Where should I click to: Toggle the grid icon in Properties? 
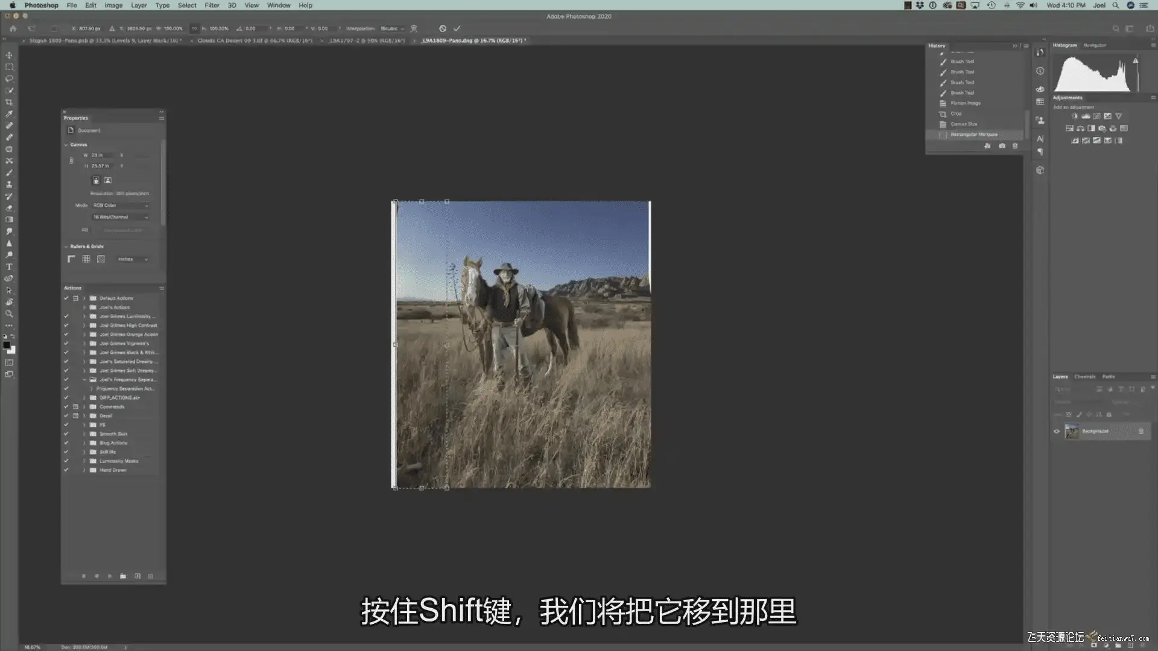[x=86, y=259]
